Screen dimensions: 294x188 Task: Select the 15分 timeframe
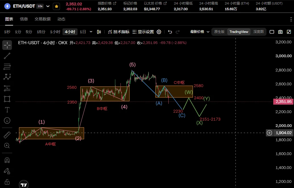(x=41, y=32)
